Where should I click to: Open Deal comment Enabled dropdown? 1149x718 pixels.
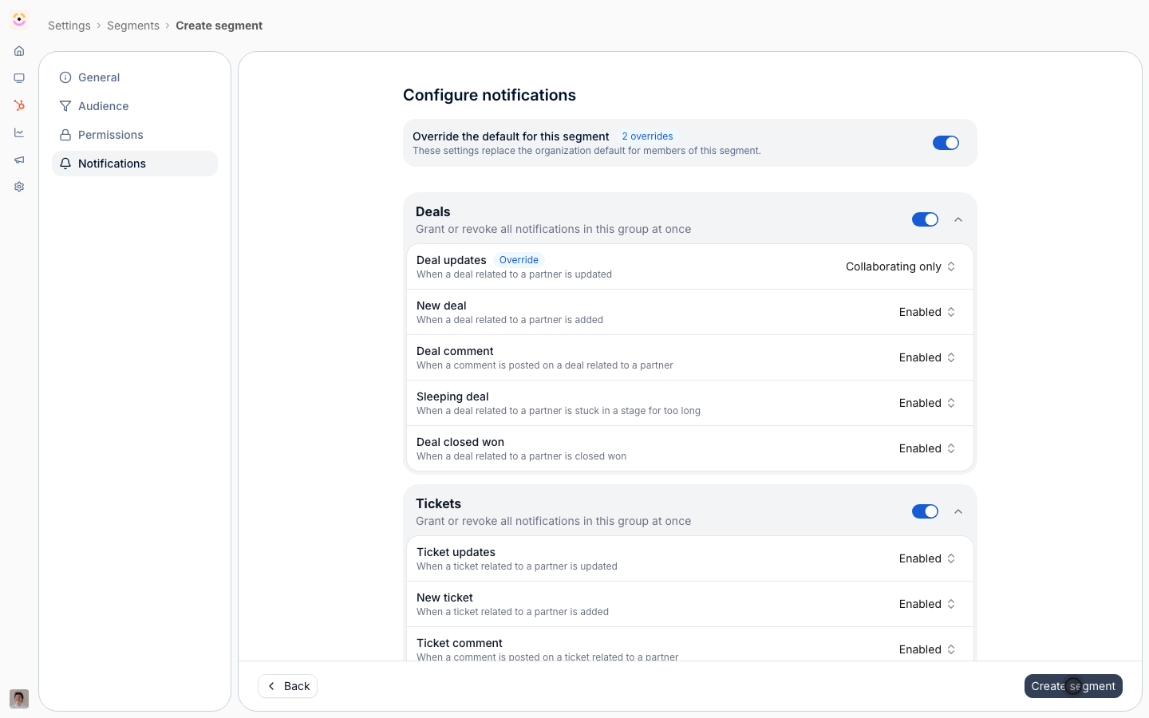pos(927,357)
